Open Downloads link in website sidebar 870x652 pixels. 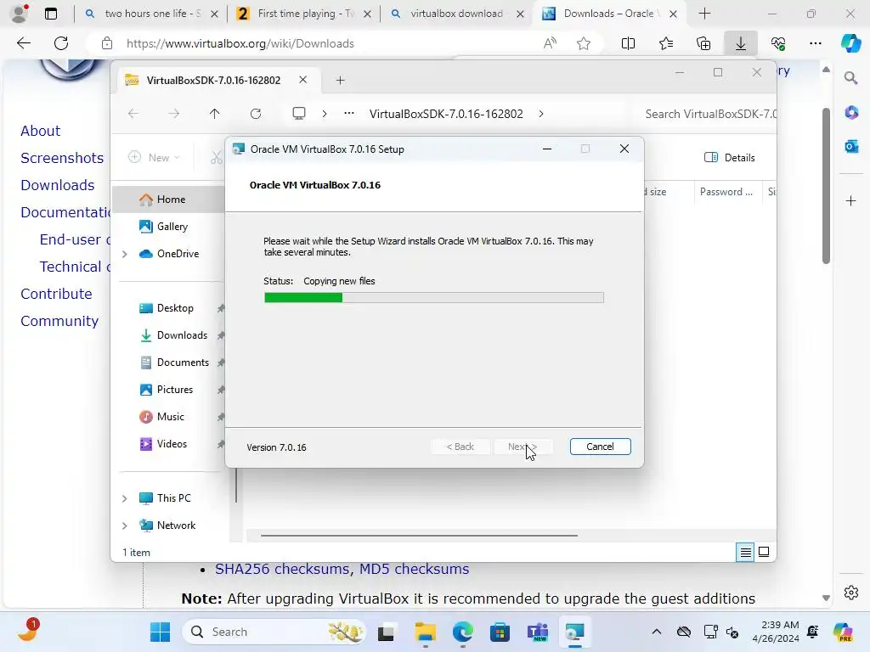[x=58, y=185]
